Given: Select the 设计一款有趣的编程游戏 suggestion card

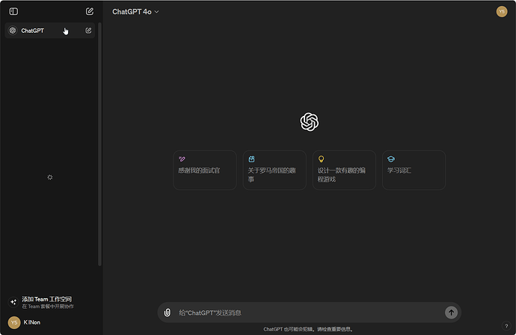Looking at the screenshot, I should point(344,170).
